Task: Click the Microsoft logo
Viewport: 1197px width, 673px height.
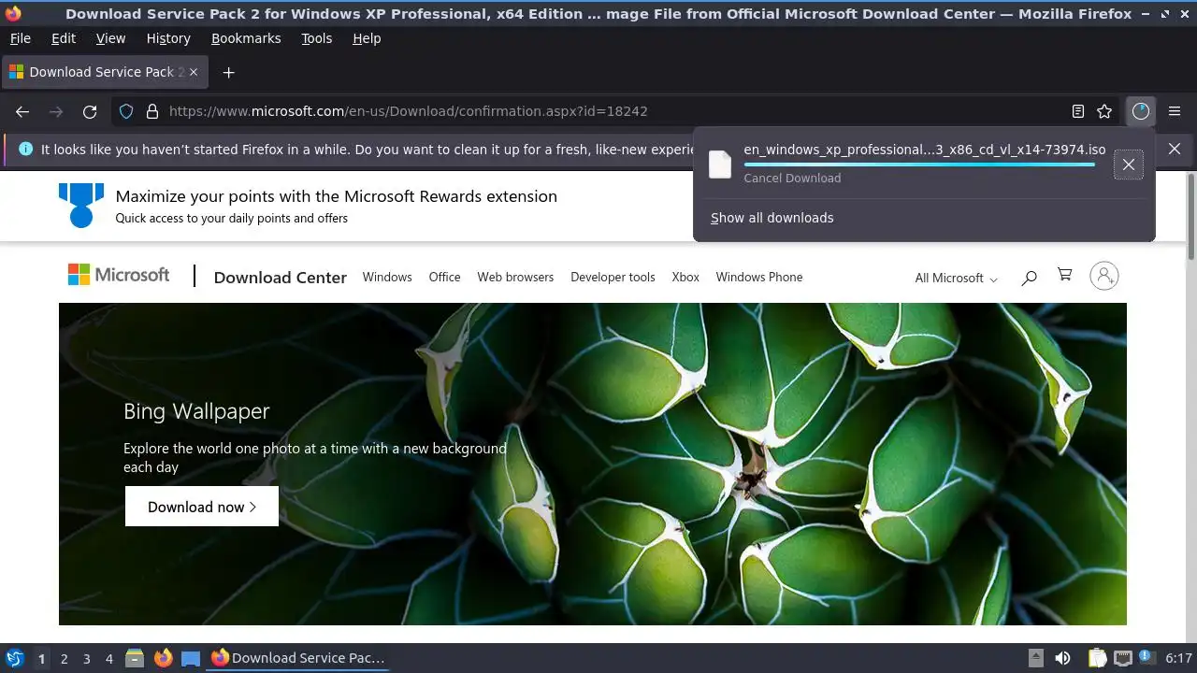Action: coord(119,275)
